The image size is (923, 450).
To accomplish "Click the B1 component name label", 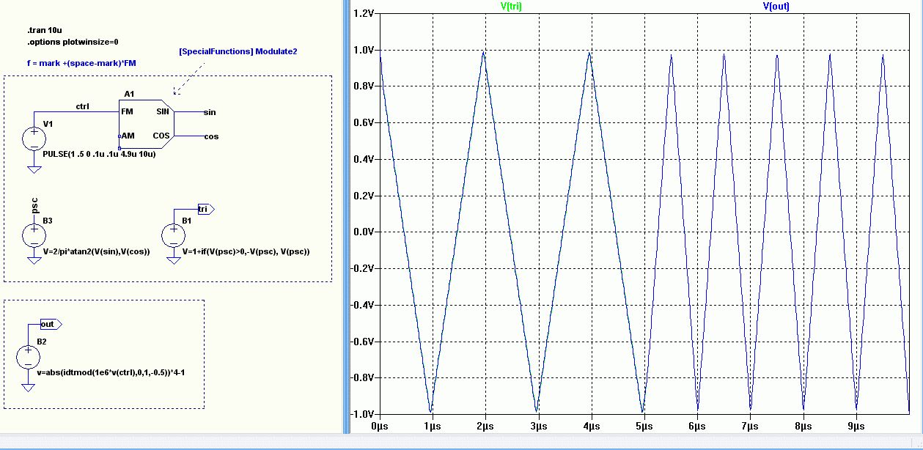I will [x=187, y=221].
